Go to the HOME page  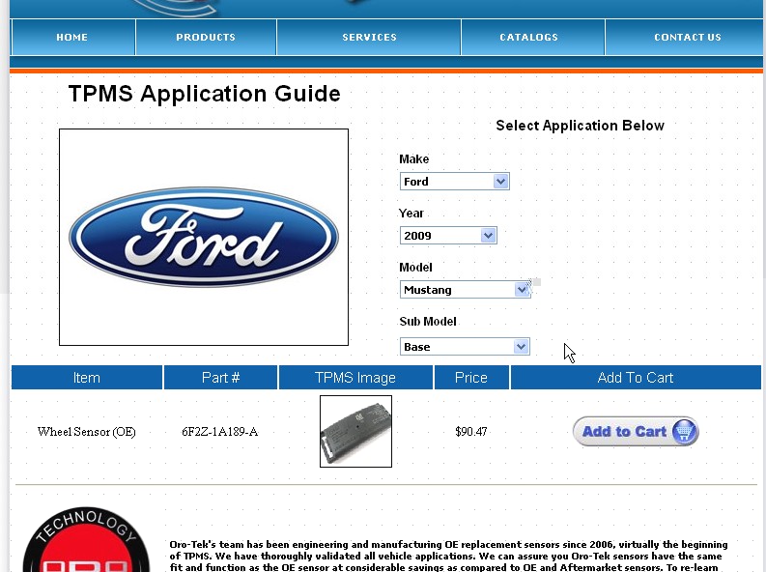point(72,38)
